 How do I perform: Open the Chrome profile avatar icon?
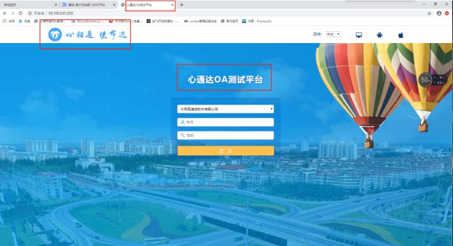439,14
